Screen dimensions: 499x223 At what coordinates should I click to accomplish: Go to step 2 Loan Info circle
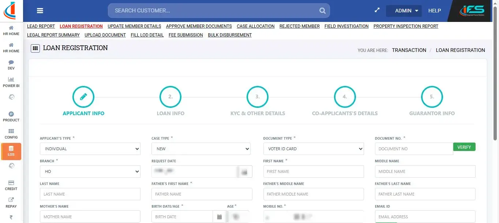click(x=170, y=97)
